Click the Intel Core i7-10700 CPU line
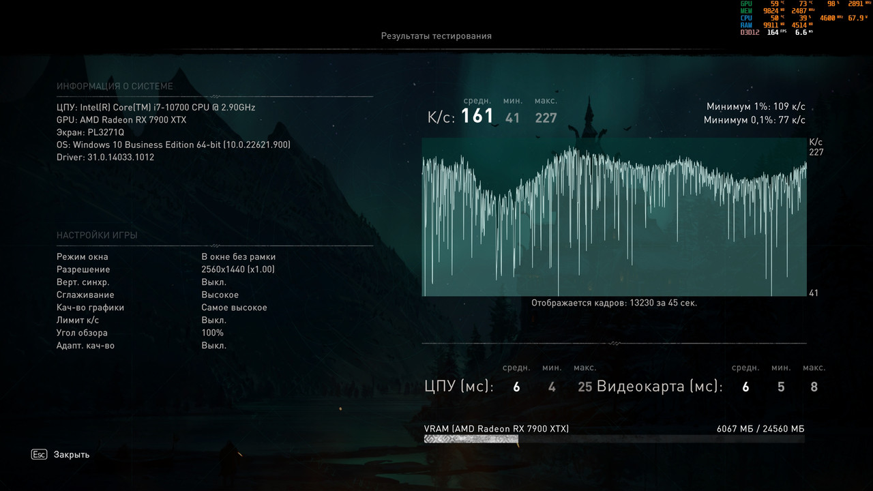This screenshot has width=873, height=491. point(156,107)
